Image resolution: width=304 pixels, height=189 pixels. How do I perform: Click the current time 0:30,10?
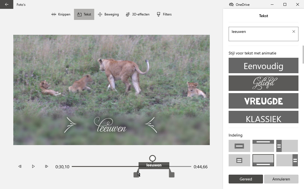[62, 167]
